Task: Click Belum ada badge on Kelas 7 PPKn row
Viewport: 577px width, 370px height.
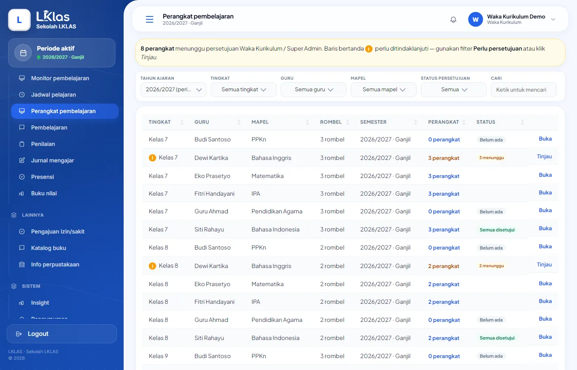Action: tap(491, 140)
